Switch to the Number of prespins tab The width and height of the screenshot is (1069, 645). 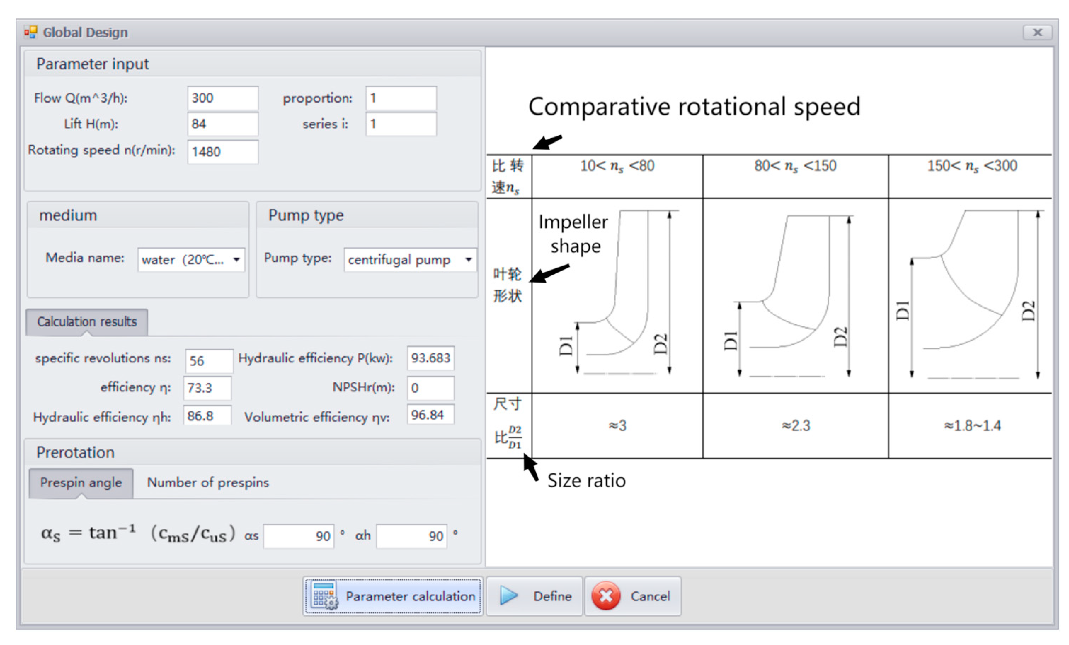click(208, 482)
